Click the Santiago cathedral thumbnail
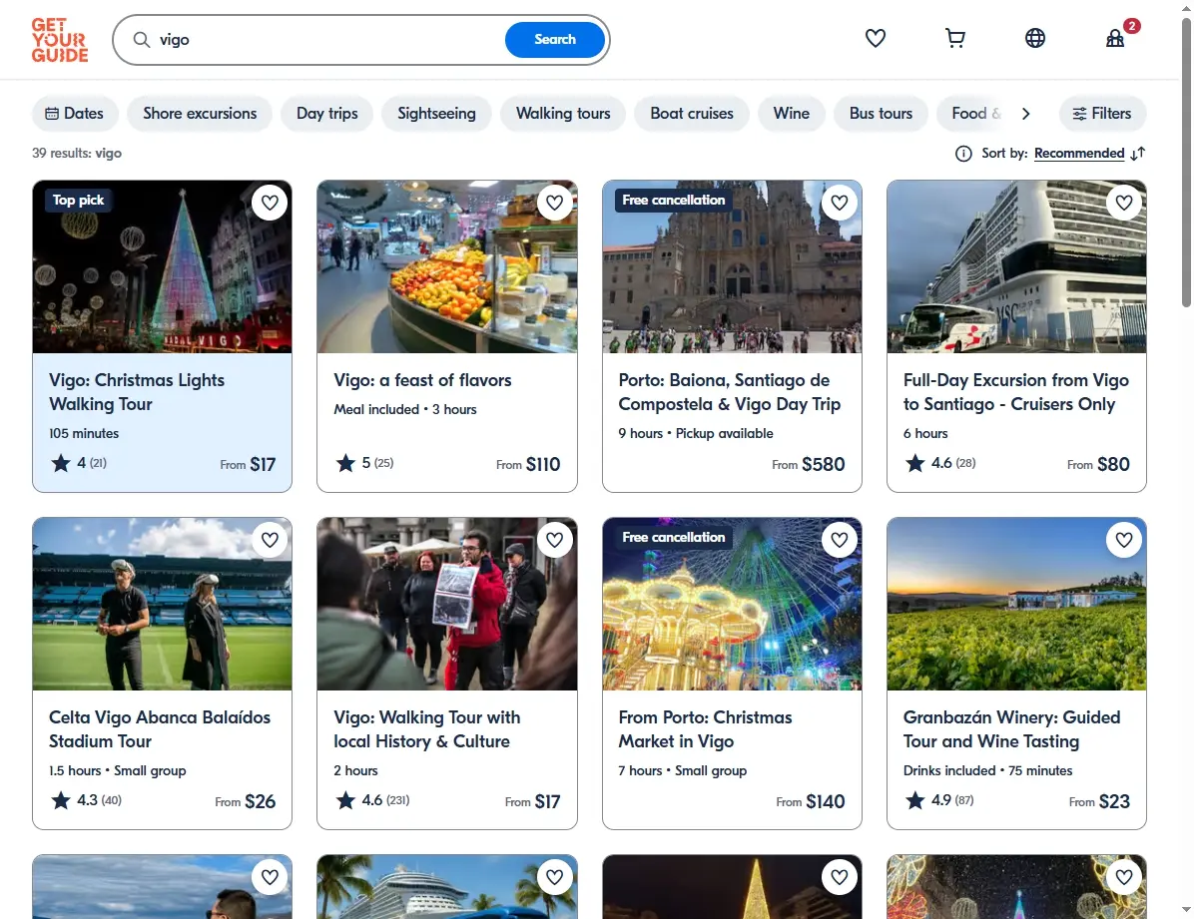 (732, 267)
